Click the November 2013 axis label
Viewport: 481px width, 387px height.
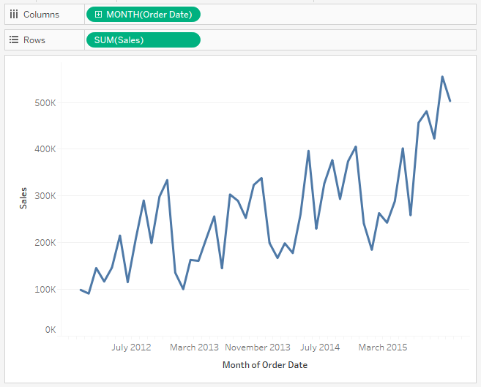point(258,347)
